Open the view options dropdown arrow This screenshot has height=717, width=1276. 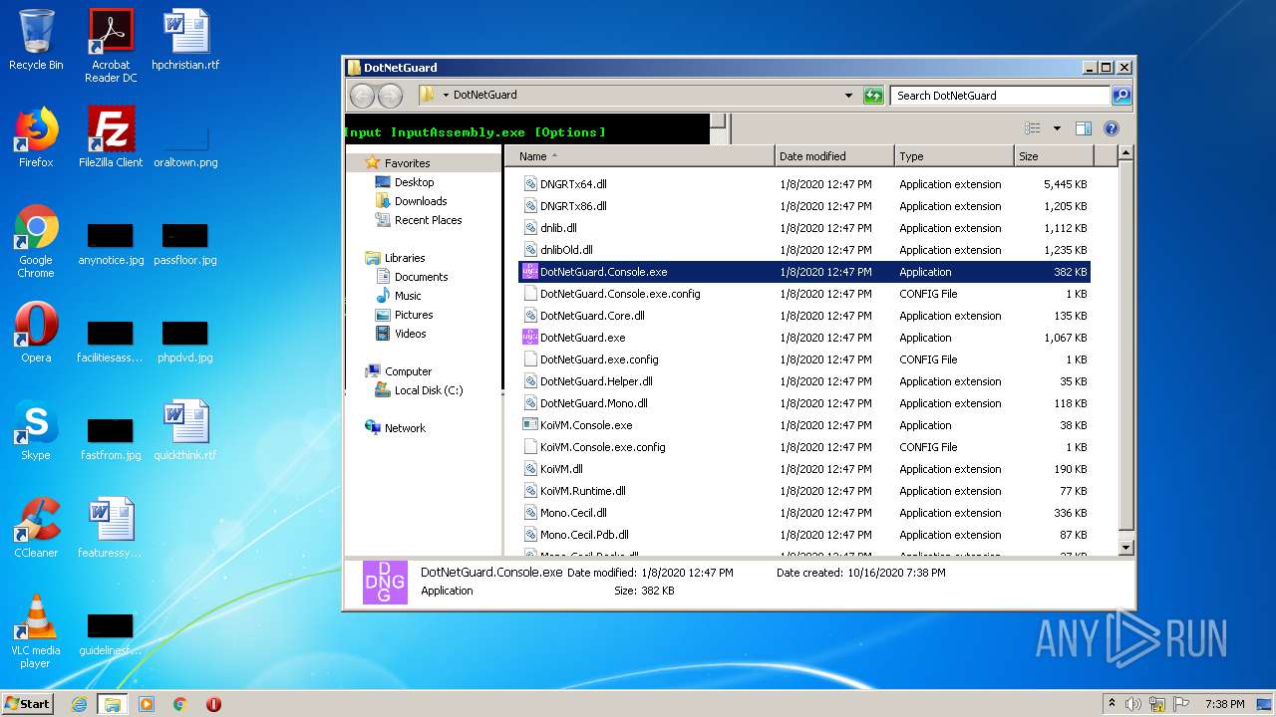(x=1057, y=128)
